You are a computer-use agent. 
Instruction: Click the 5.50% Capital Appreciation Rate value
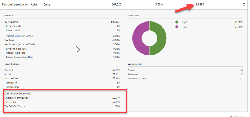pyautogui.click(x=116, y=57)
